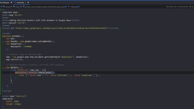Expand the chevron after index.php breadcrumb

click(79, 7)
